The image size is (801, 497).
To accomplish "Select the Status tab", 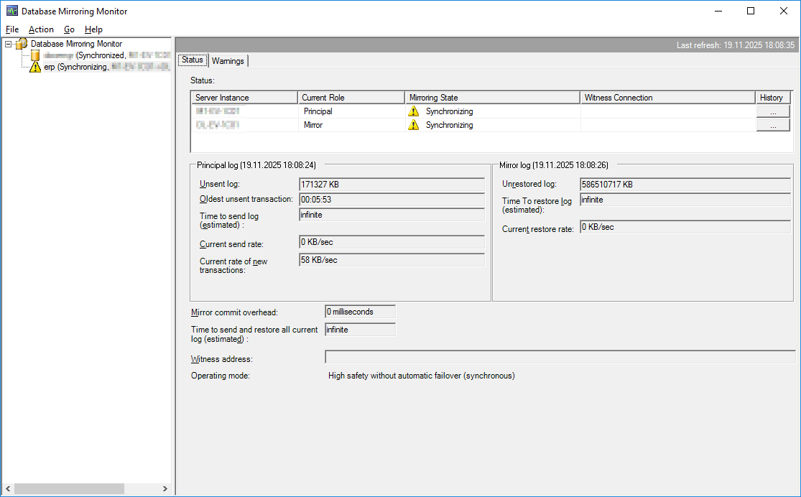I will tap(193, 60).
